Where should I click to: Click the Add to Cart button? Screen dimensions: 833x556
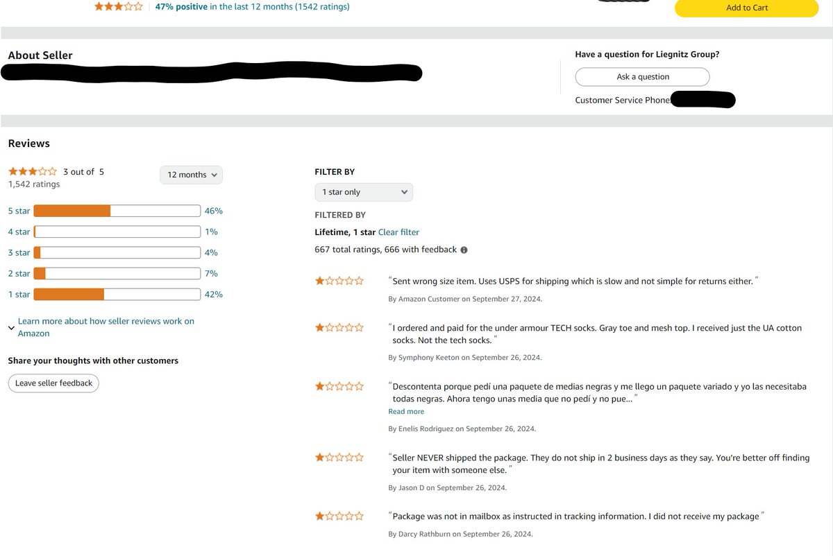[747, 8]
